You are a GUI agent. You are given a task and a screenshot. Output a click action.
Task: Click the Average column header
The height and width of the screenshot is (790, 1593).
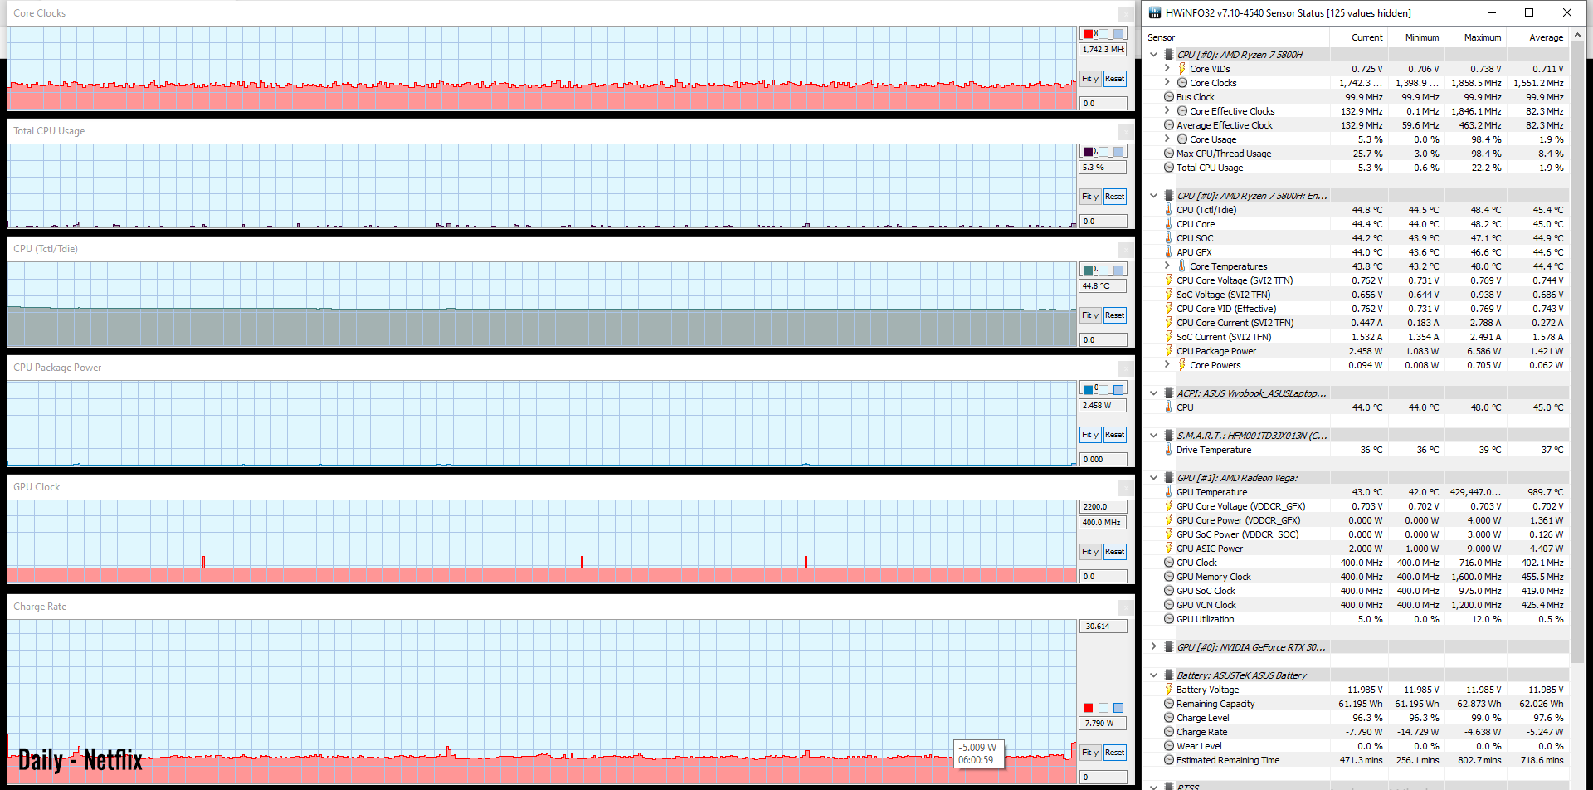click(x=1546, y=37)
